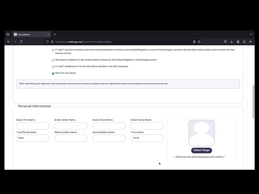This screenshot has height=194, width=259.
Task: Click the photo must have white background note
Action: pyautogui.click(x=200, y=157)
